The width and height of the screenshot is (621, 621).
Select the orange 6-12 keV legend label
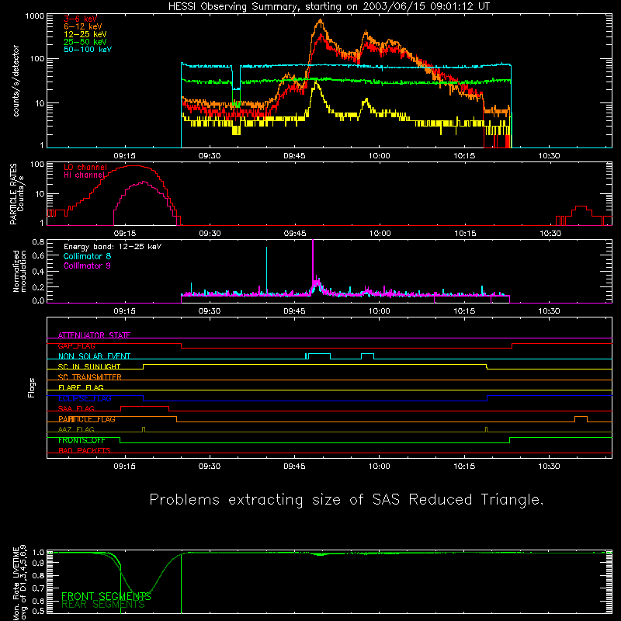[82, 26]
